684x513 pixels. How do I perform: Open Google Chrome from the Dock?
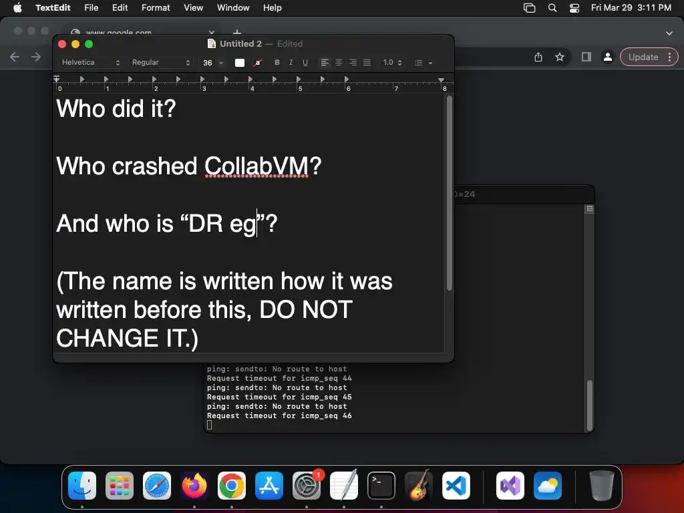(x=232, y=486)
